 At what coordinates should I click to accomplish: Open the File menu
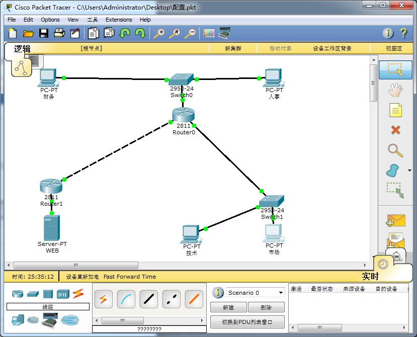[12, 20]
